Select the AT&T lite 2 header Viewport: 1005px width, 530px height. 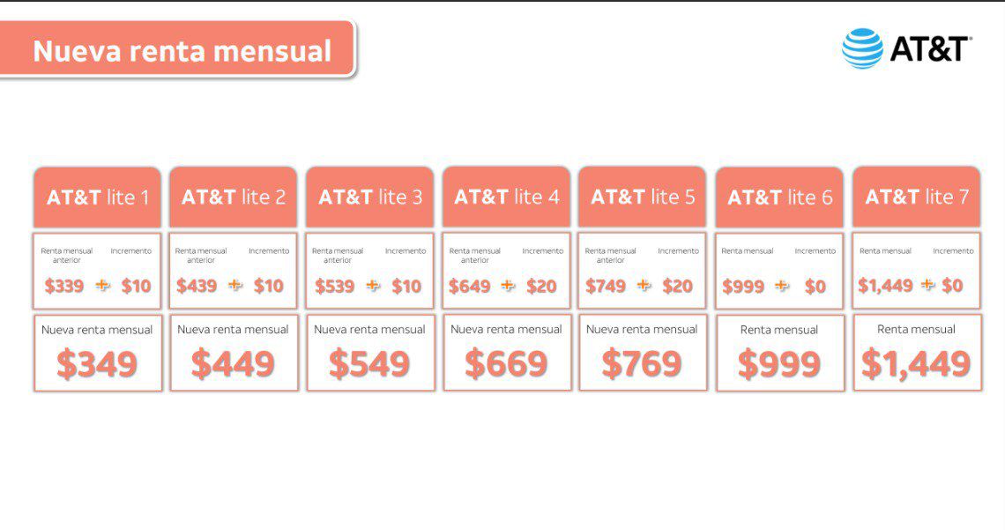tap(234, 197)
